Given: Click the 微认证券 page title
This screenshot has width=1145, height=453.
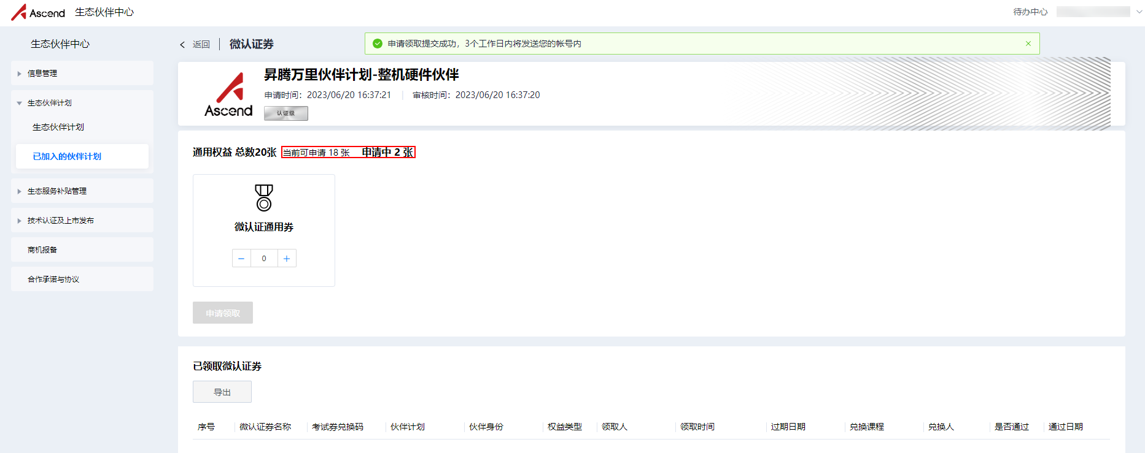Looking at the screenshot, I should [x=252, y=44].
